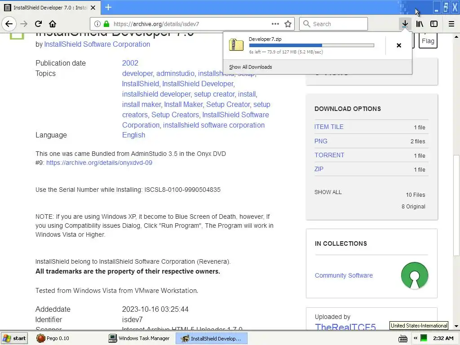This screenshot has width=460, height=345.
Task: Open the Firefox hamburger menu
Action: click(x=451, y=24)
